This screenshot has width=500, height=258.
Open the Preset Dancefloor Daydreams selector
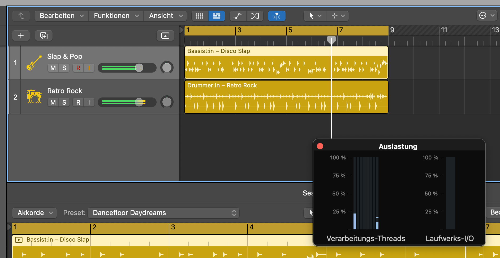(163, 213)
